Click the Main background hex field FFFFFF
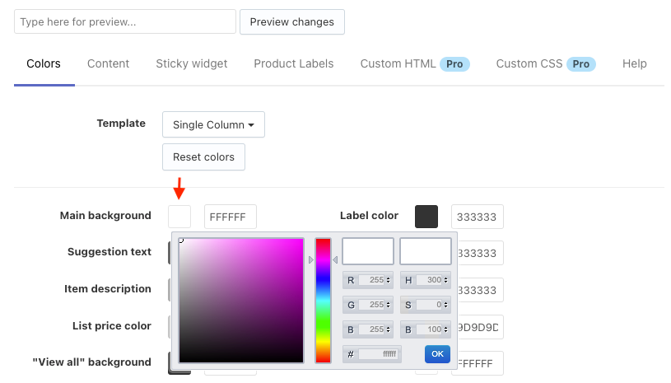Viewport: 671px width, 383px height. [x=231, y=217]
